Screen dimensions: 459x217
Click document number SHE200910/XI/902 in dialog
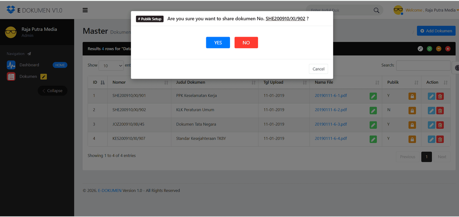click(x=286, y=19)
